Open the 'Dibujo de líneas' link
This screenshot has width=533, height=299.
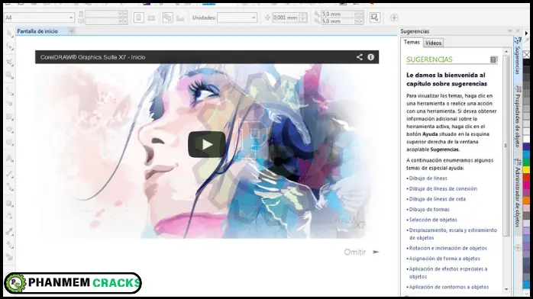point(428,178)
